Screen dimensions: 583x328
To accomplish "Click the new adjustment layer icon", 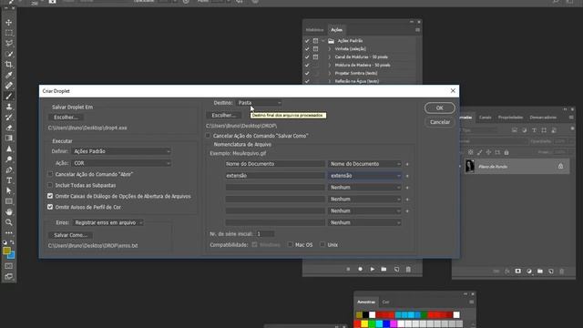I will click(529, 272).
